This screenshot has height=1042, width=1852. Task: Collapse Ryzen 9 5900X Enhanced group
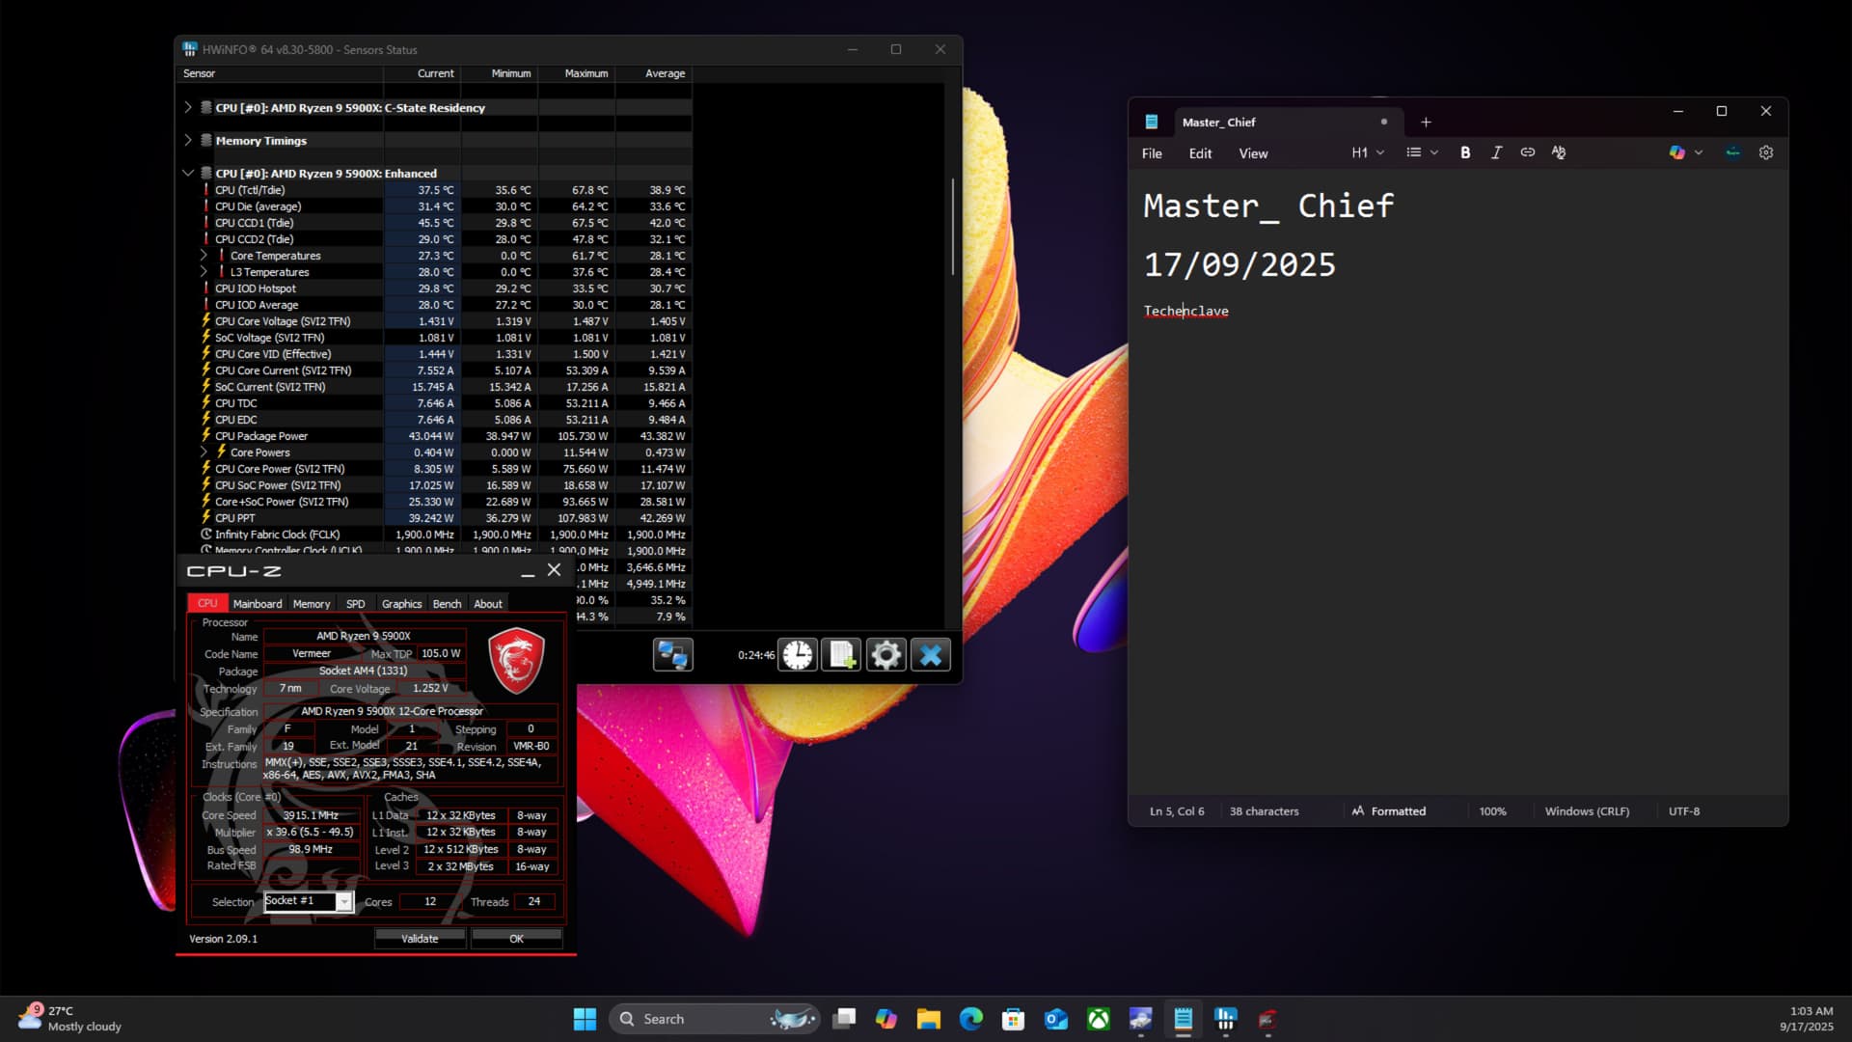[188, 173]
